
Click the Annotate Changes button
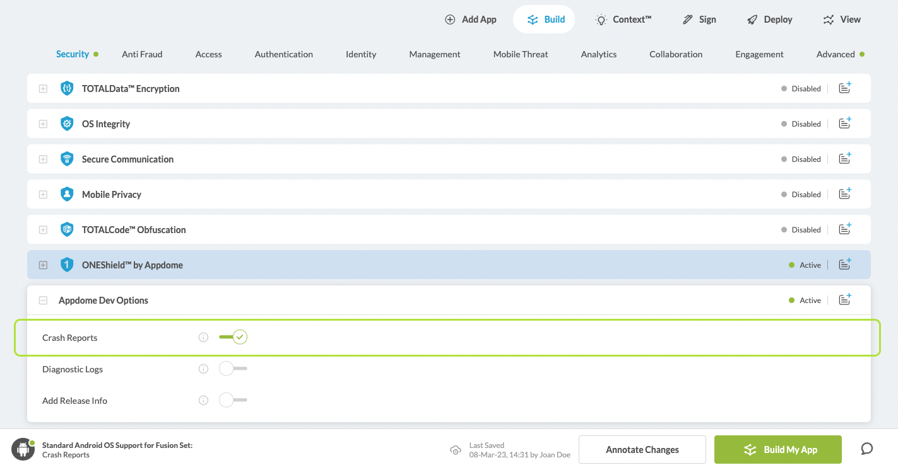click(x=642, y=450)
